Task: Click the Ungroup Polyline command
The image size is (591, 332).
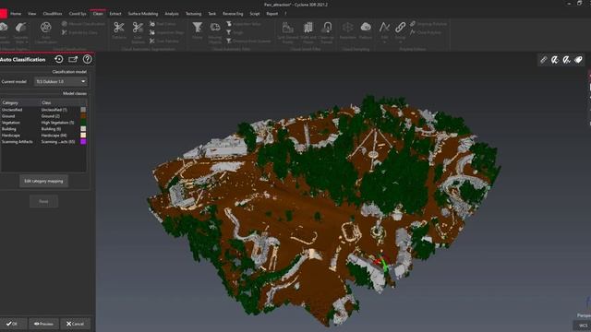Action: 428,24
